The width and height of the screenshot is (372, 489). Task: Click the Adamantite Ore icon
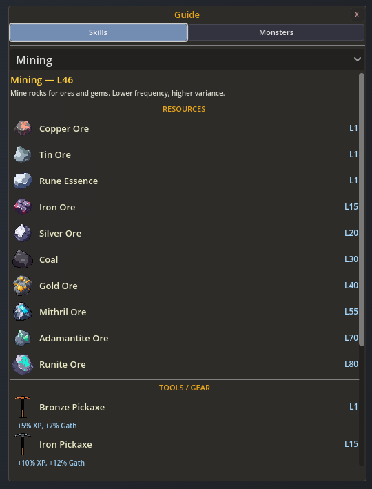23,338
